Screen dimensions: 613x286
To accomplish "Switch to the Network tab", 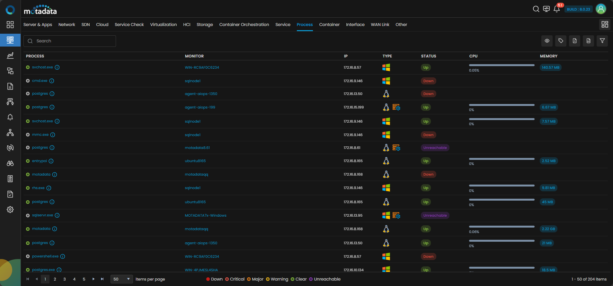I will [67, 25].
